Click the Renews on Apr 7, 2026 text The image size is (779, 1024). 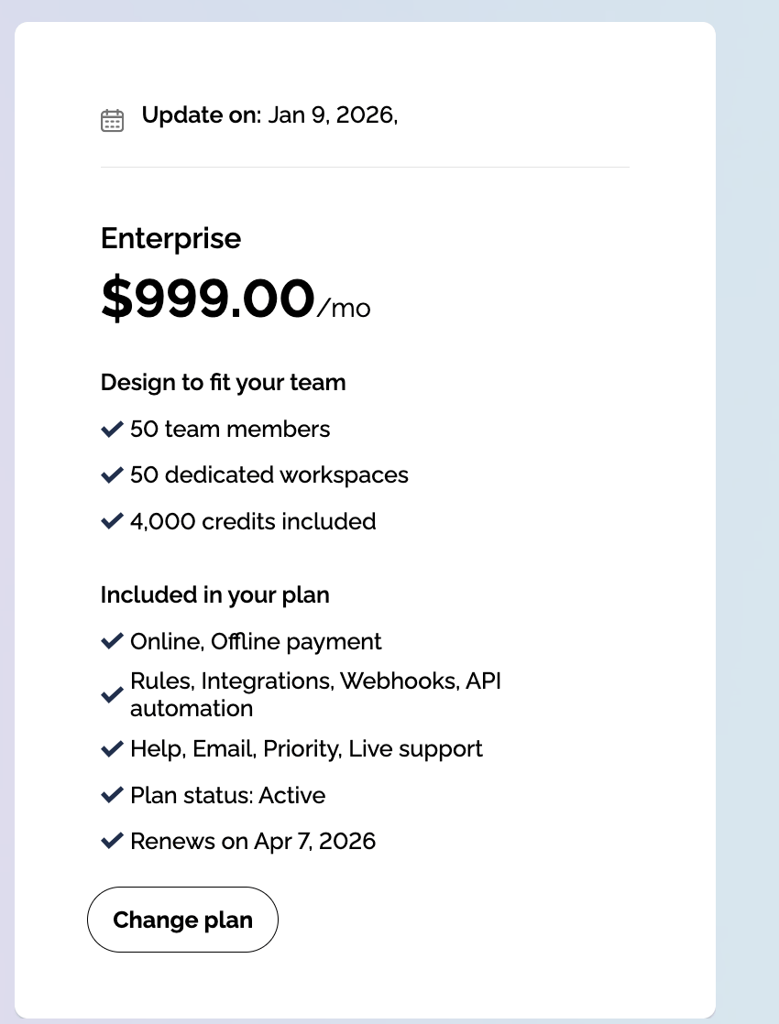253,841
